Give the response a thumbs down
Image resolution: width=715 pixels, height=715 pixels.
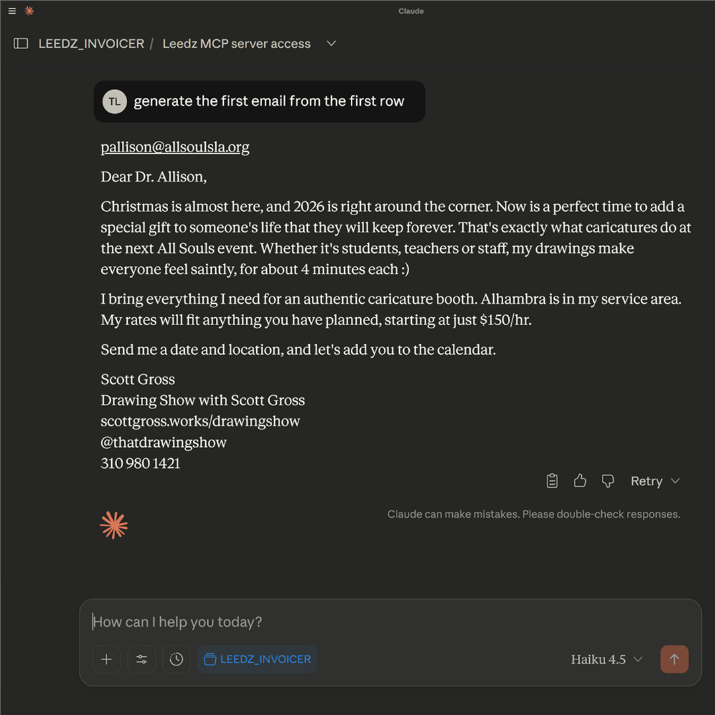608,481
